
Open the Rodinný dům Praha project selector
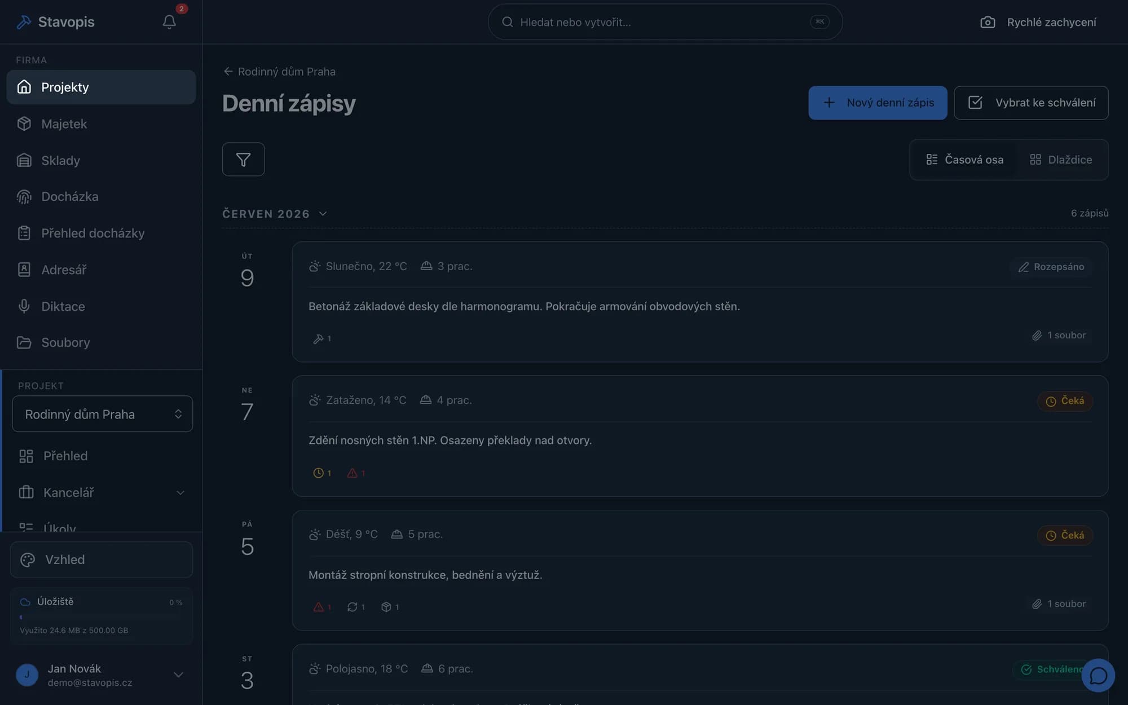(x=102, y=414)
